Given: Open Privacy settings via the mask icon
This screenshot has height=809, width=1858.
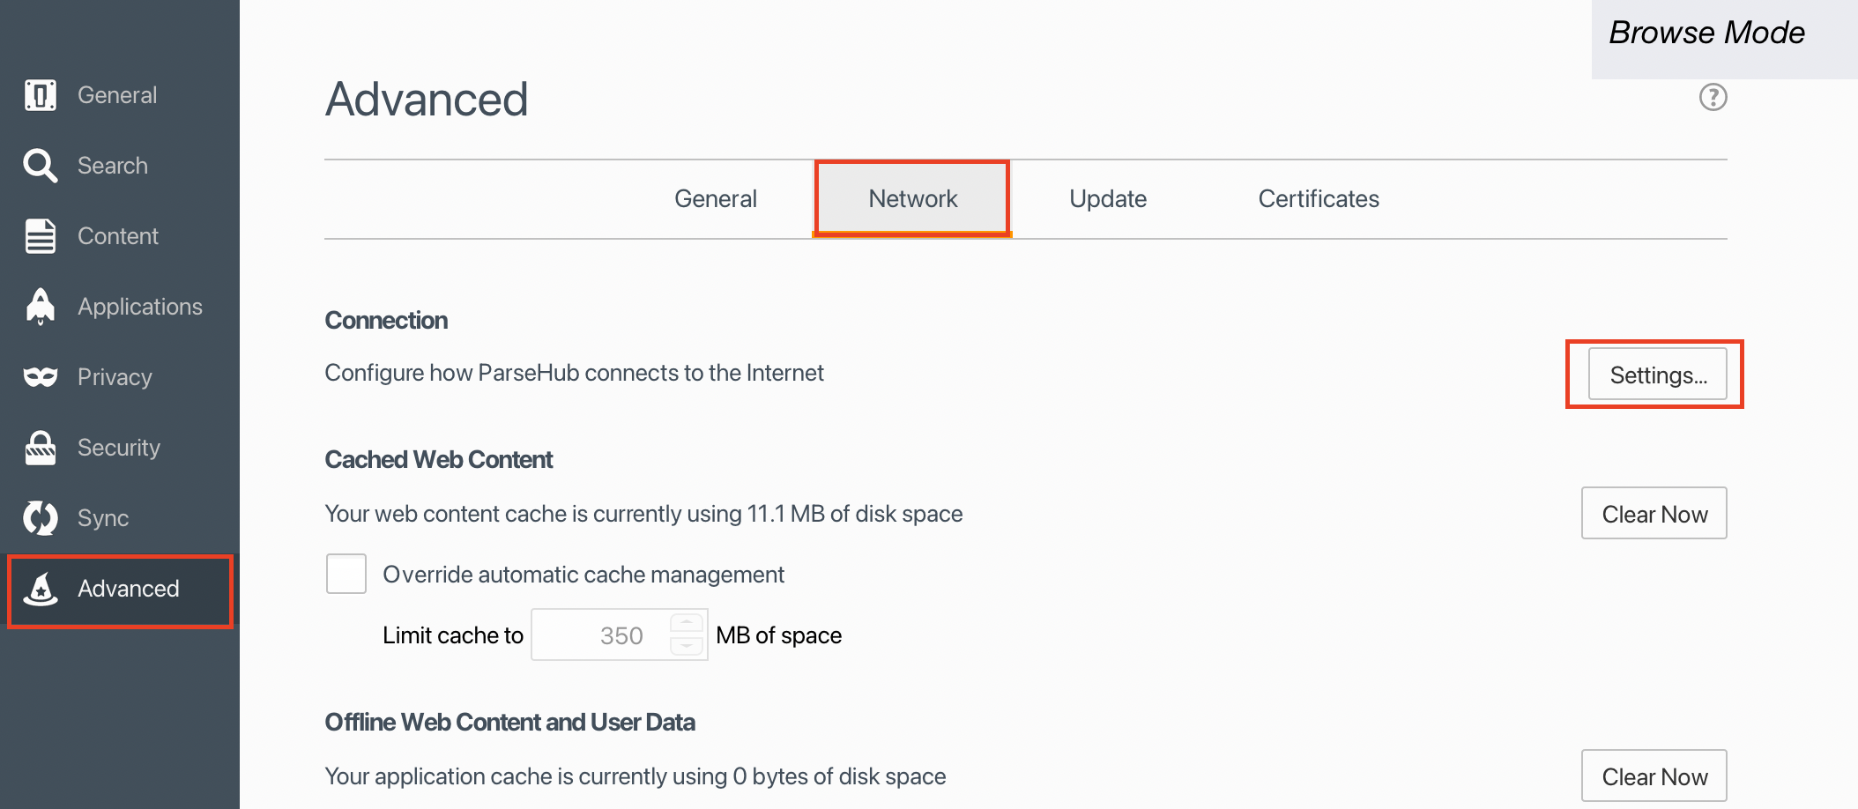Looking at the screenshot, I should pos(40,376).
